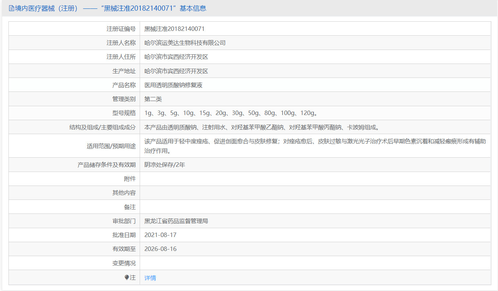Select the intended-use paragraph starting 该产品适用于
Image resolution: width=498 pixels, height=291 pixels.
(315, 146)
